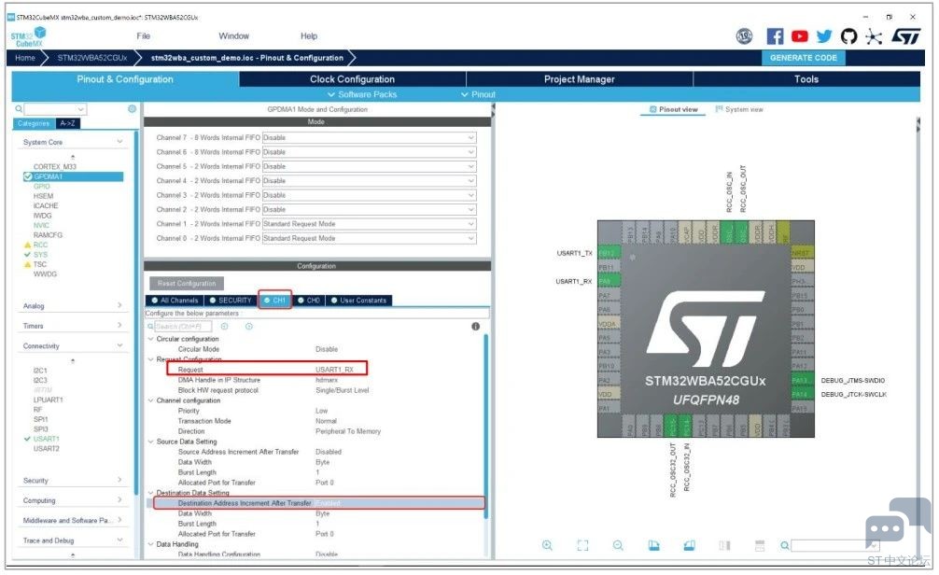Switch to A->Z sorting toggle
The width and height of the screenshot is (939, 575).
point(67,123)
